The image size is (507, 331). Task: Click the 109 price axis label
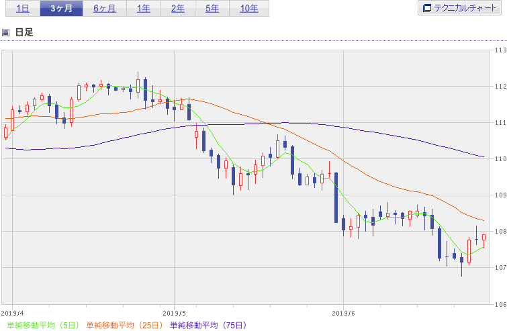tap(500, 195)
